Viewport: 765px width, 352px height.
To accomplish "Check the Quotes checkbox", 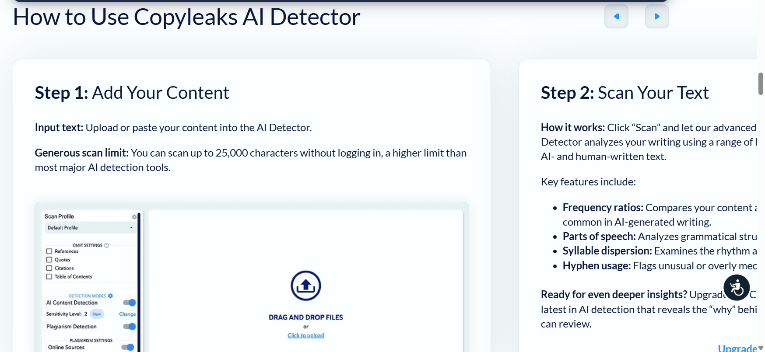I will tap(49, 260).
